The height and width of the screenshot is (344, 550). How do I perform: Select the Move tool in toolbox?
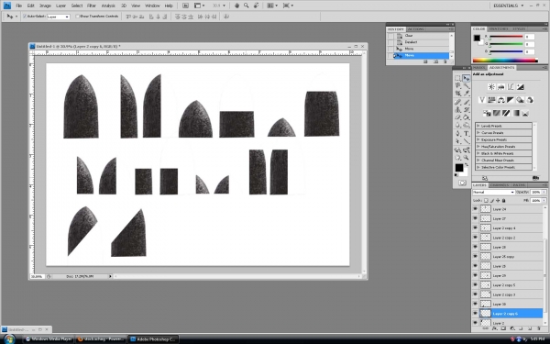coord(467,78)
